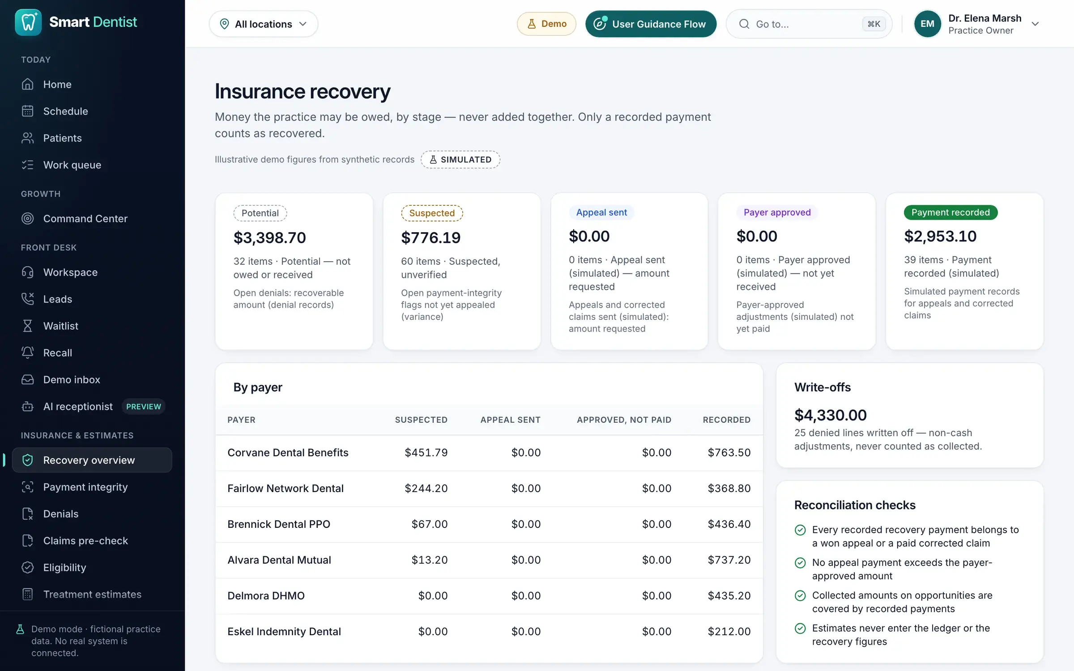This screenshot has width=1074, height=671.
Task: Click the Waitlist hourglass icon
Action: coord(28,326)
